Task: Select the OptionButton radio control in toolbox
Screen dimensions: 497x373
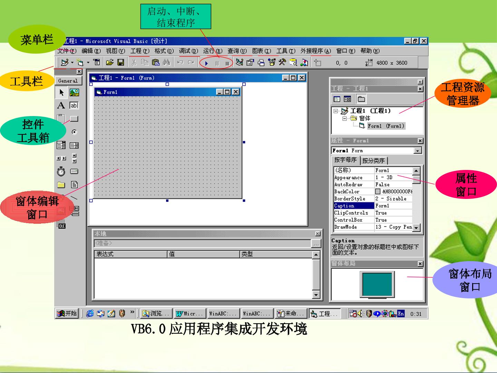Action: click(x=74, y=132)
